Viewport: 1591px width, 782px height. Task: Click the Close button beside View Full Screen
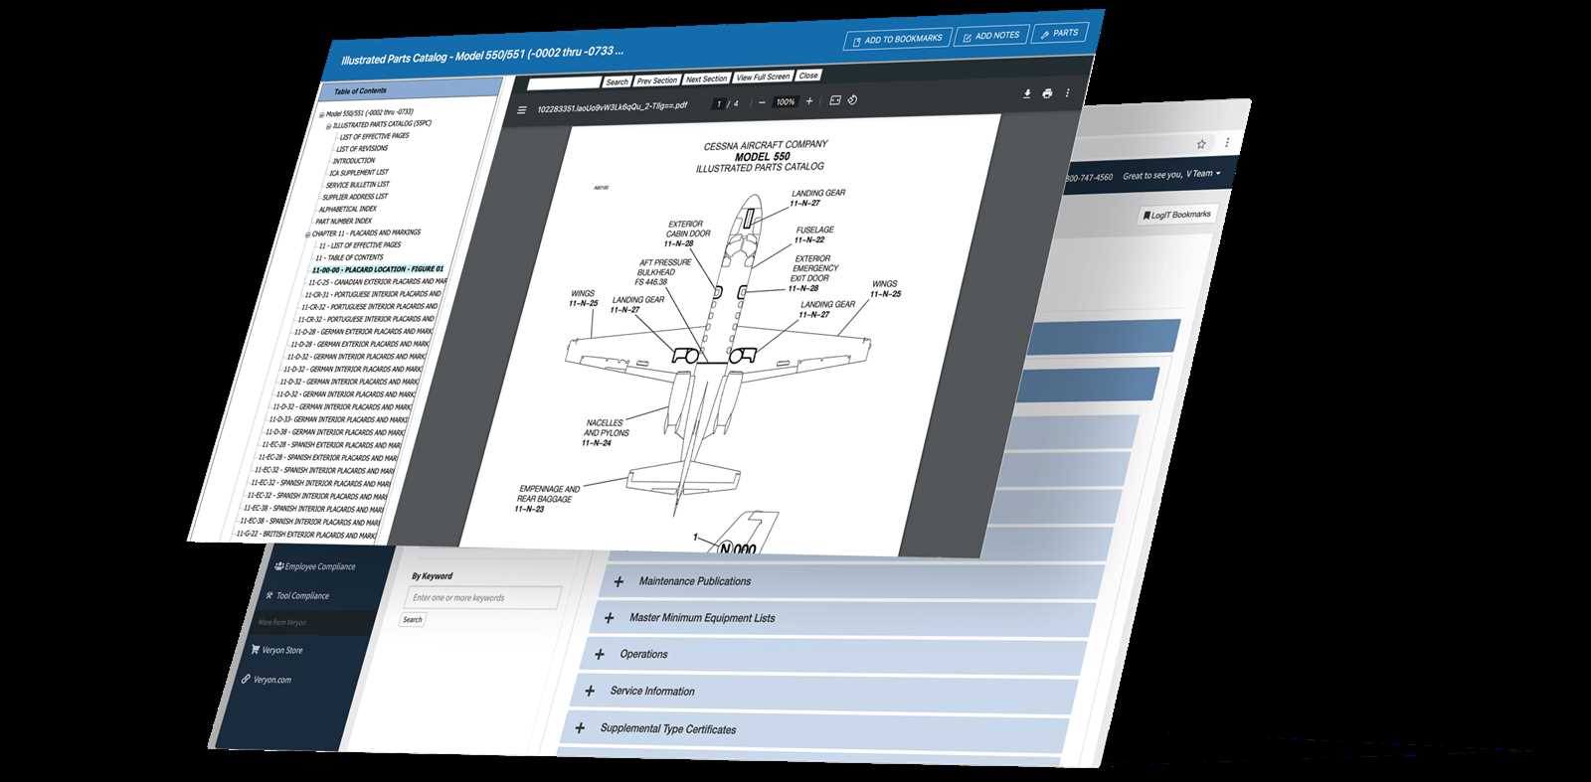[808, 75]
